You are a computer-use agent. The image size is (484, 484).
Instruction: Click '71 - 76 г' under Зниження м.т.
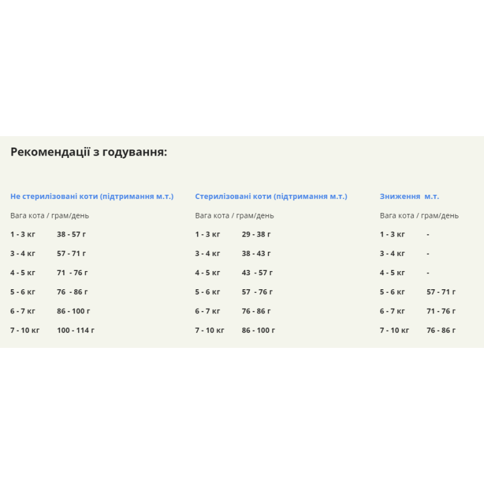click(x=441, y=311)
